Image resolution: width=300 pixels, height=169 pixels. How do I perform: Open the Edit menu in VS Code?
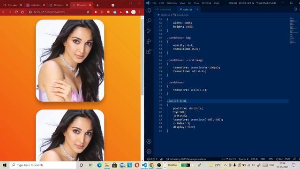pos(161,3)
